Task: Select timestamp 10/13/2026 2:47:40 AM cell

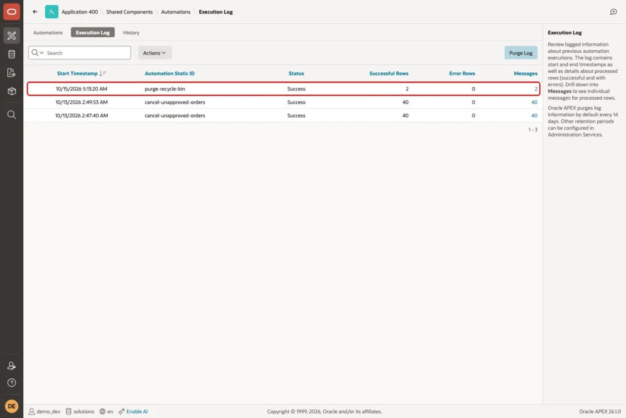Action: click(x=81, y=116)
